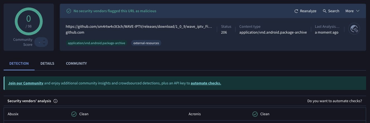This screenshot has width=370, height=123.
Task: Click the Reanalyze button label
Action: click(308, 11)
